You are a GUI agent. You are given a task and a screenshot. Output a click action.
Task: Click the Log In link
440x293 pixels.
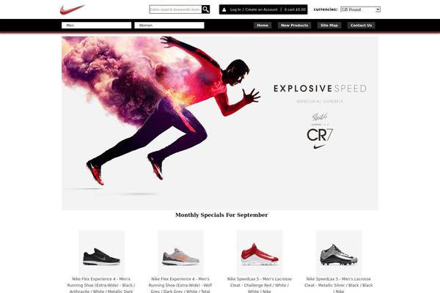coord(235,10)
